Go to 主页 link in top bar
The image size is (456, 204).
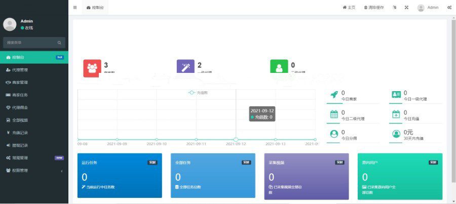pyautogui.click(x=349, y=8)
